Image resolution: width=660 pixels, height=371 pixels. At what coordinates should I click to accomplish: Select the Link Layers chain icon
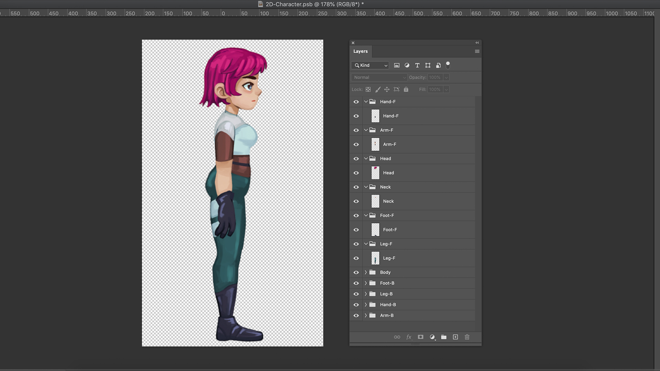pos(397,337)
